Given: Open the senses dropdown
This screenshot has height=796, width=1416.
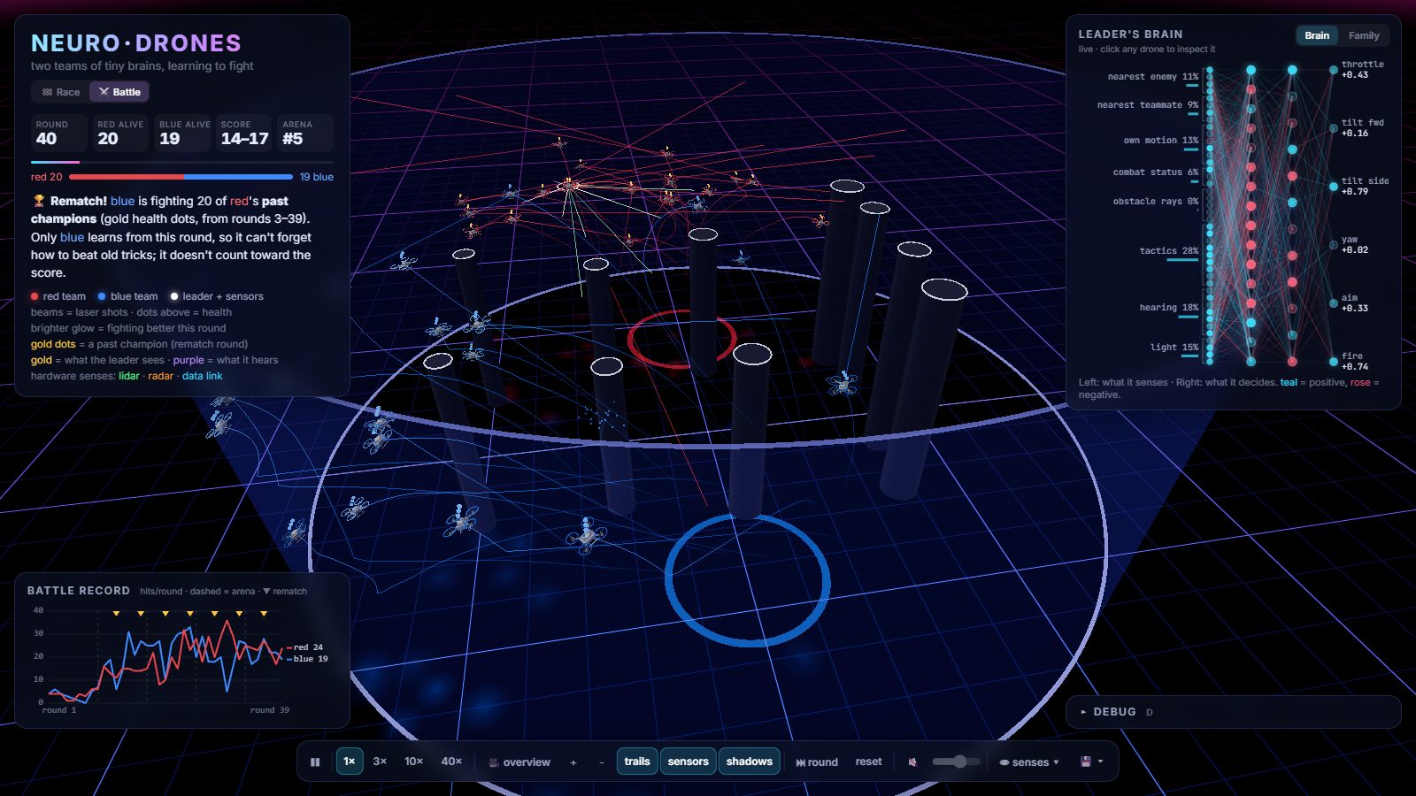Looking at the screenshot, I should [x=1029, y=762].
